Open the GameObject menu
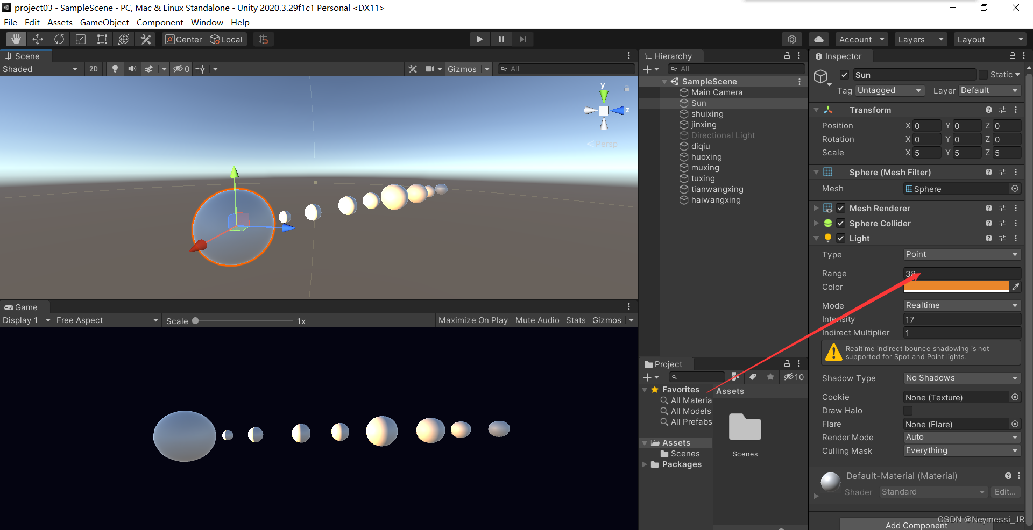Viewport: 1033px width, 530px height. point(104,22)
